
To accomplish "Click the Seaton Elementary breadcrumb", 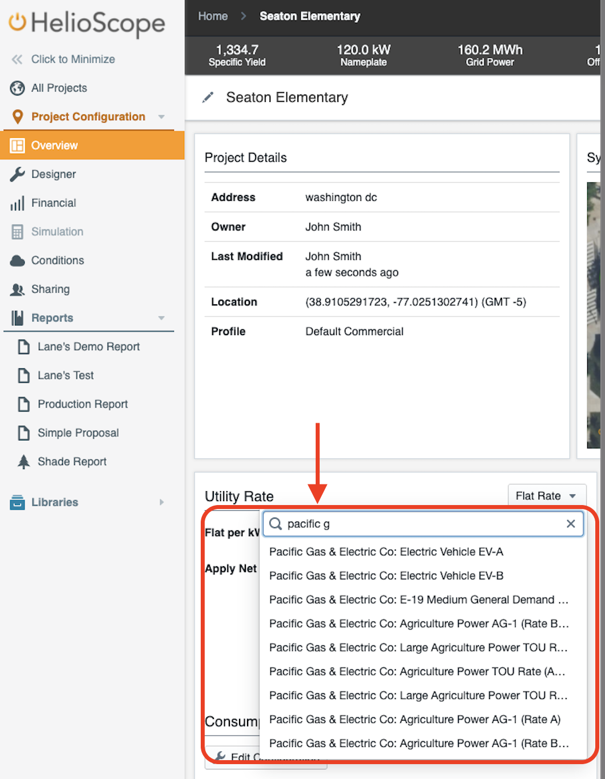I will 310,16.
